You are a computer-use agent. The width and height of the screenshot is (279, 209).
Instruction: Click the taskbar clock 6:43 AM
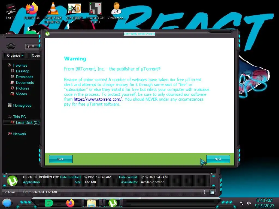pos(264,200)
